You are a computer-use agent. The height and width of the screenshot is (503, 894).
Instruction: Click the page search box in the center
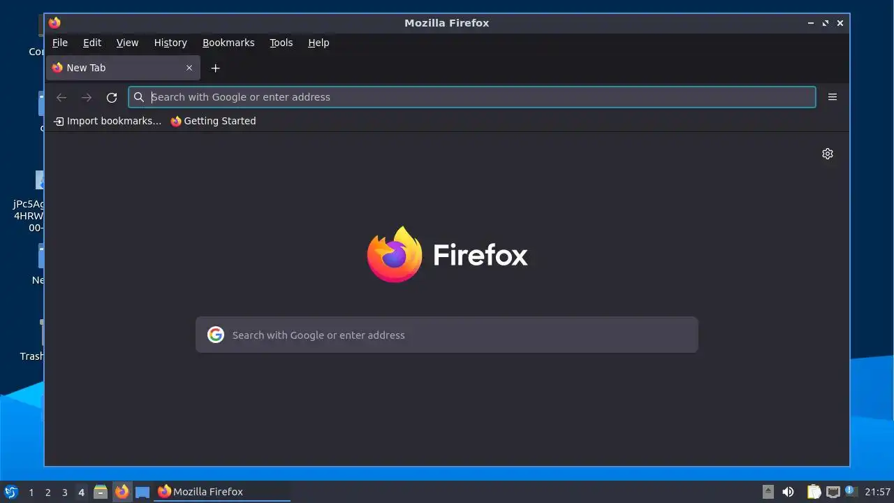[447, 335]
